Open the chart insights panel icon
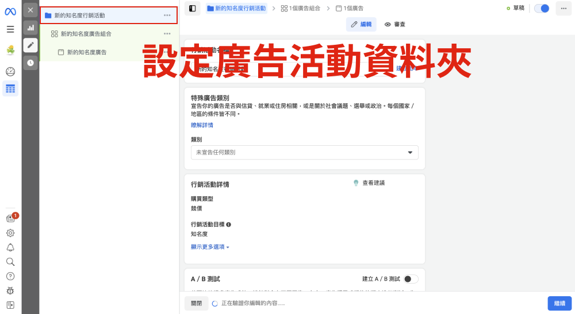Image resolution: width=575 pixels, height=314 pixels. pyautogui.click(x=30, y=28)
